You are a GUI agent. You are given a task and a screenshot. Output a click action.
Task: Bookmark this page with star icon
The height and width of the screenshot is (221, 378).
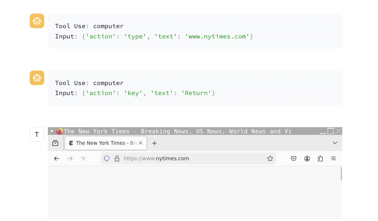(x=270, y=158)
